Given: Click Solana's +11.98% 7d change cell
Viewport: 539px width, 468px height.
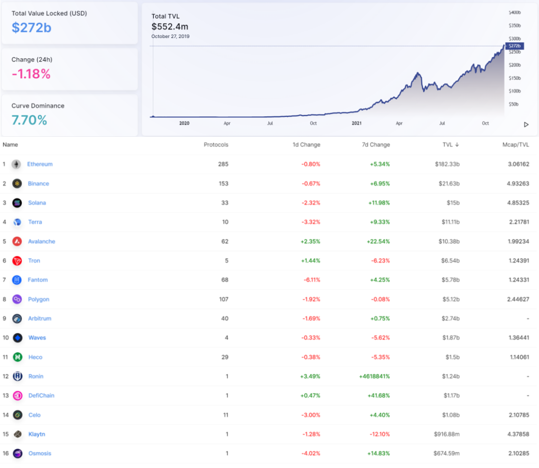Looking at the screenshot, I should click(x=379, y=203).
